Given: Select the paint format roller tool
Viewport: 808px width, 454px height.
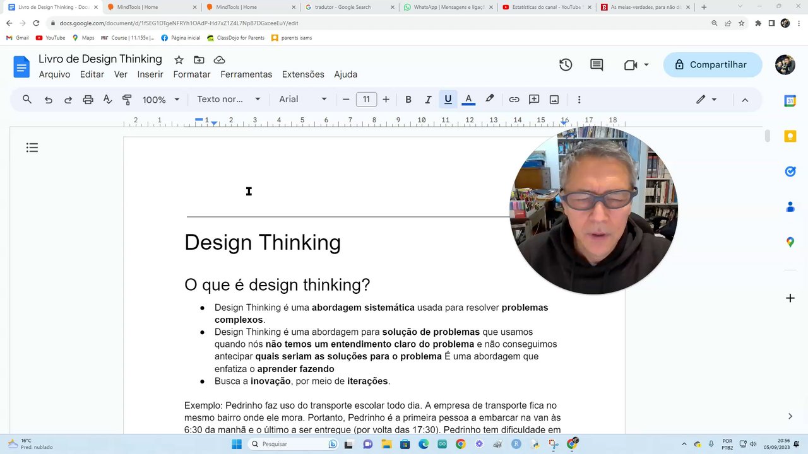Looking at the screenshot, I should [x=127, y=100].
